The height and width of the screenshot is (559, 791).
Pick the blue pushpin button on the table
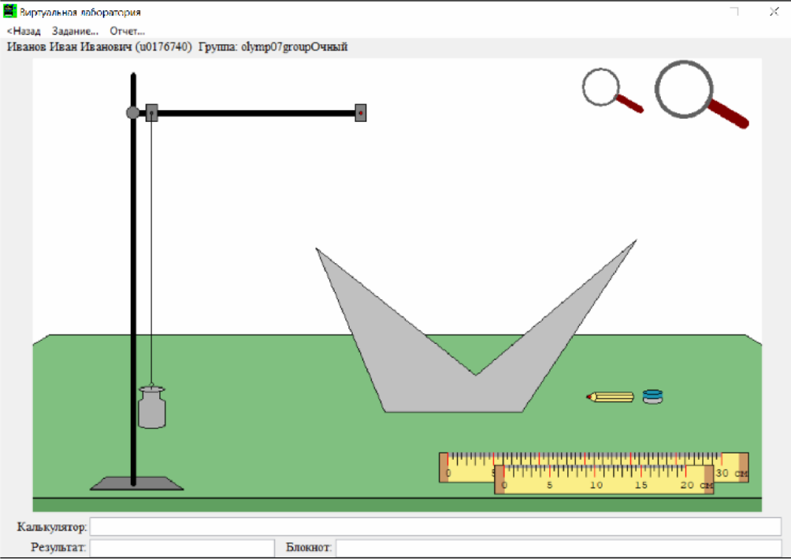point(653,397)
